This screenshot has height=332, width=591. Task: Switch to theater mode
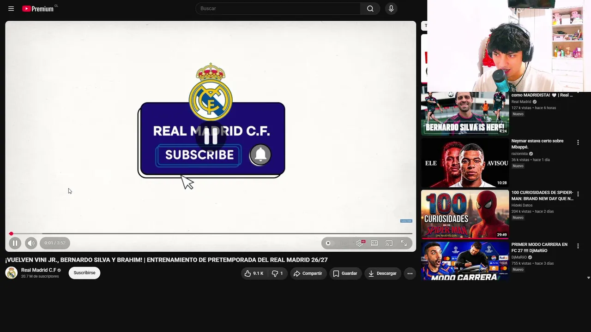(x=374, y=243)
